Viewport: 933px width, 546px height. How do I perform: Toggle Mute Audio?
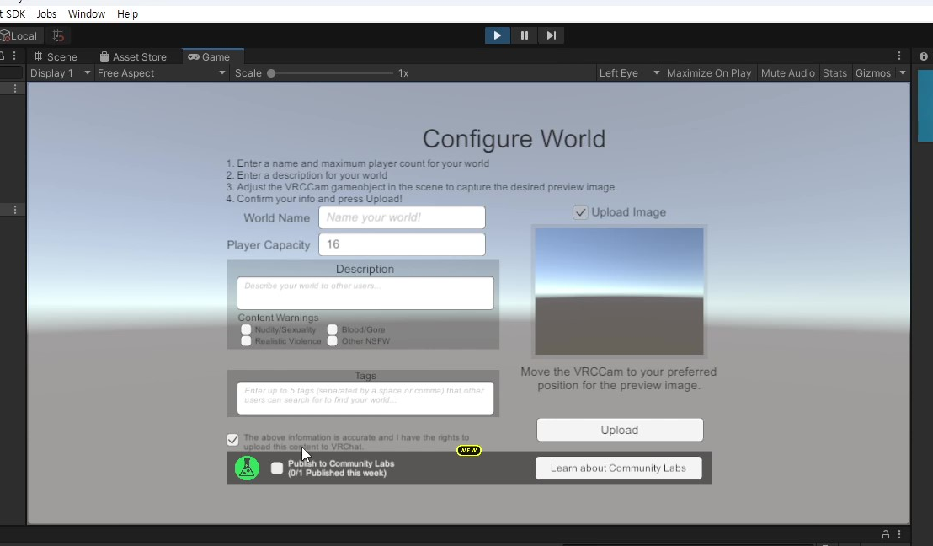788,73
